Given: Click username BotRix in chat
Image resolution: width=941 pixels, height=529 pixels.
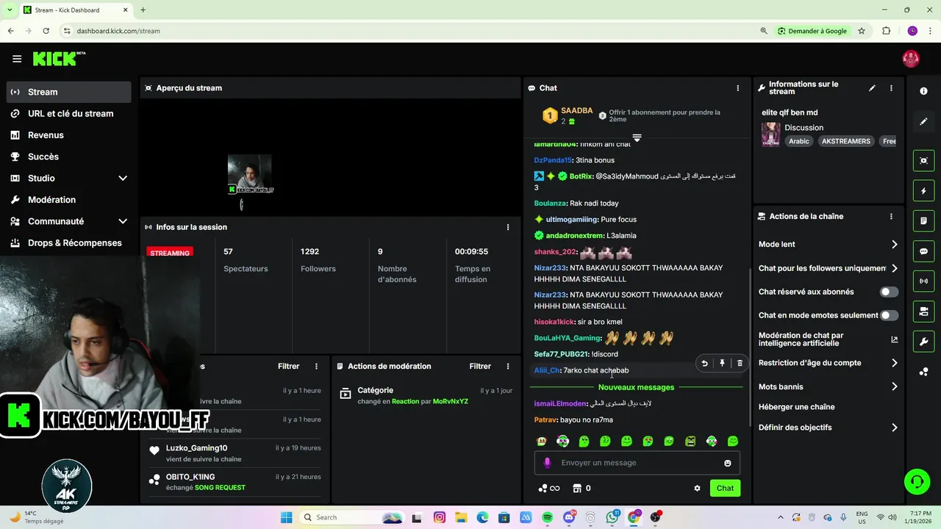Looking at the screenshot, I should point(581,176).
